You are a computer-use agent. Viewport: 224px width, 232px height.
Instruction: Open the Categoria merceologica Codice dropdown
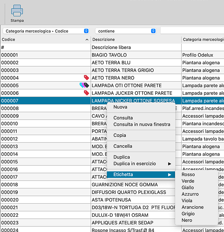(x=46, y=31)
